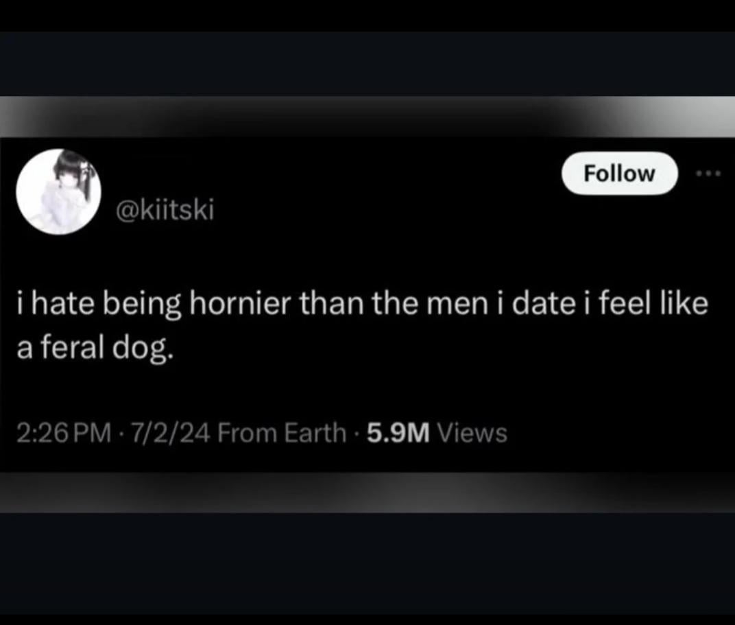Open the 5.9M view count analytics

tap(398, 432)
